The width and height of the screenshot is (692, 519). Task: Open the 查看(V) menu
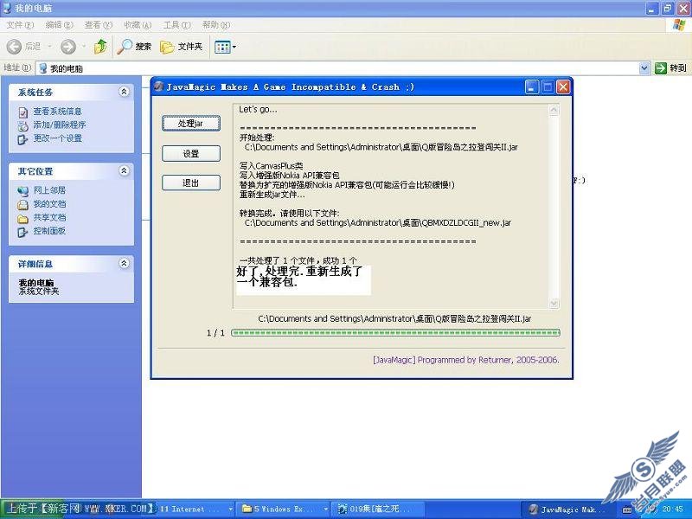point(99,25)
